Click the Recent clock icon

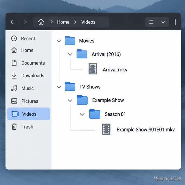(14, 38)
